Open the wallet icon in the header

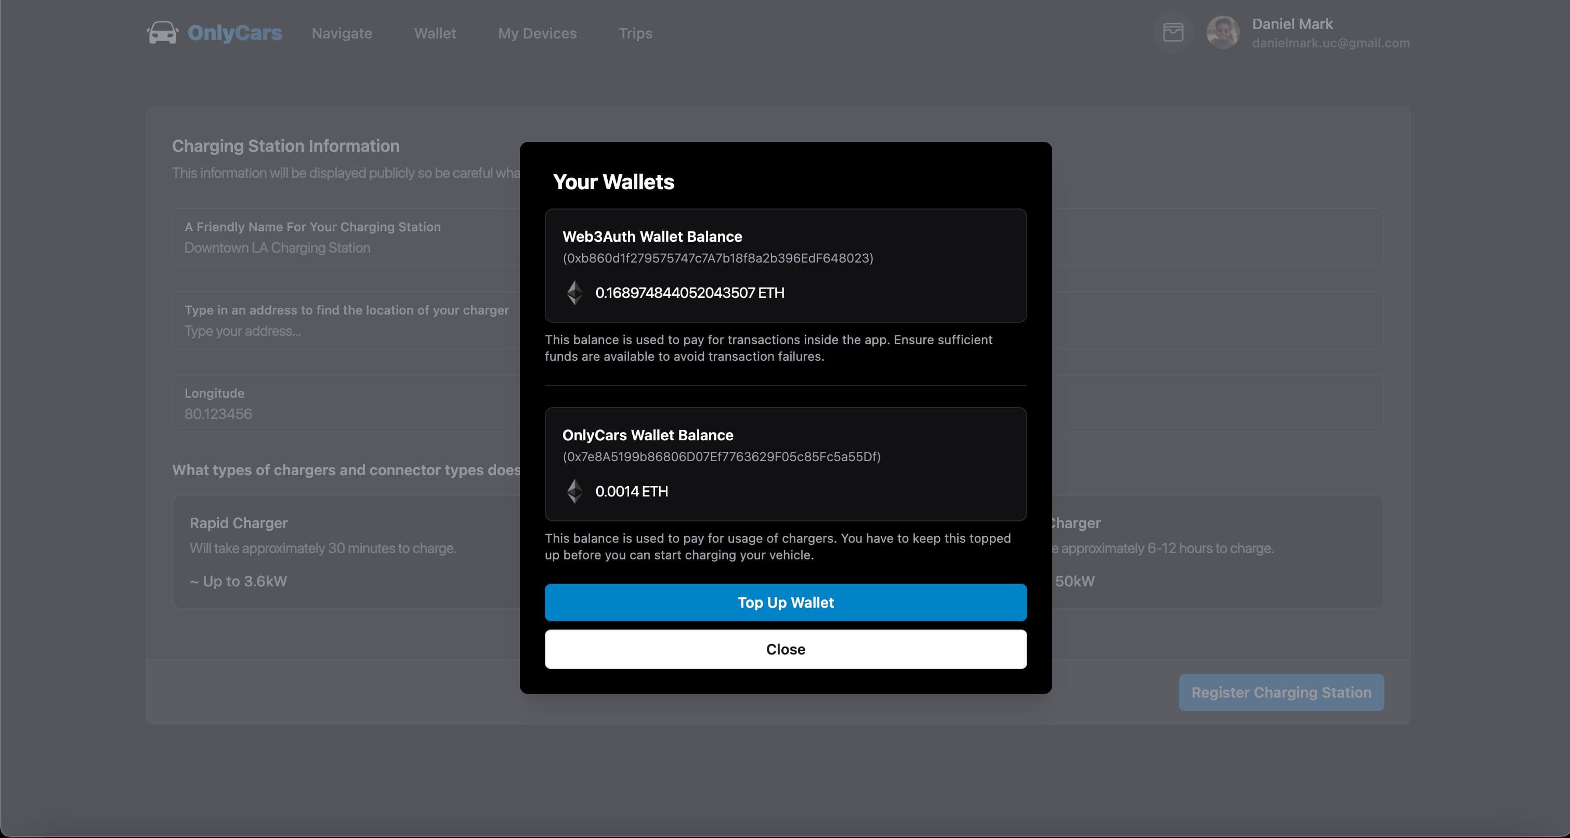pos(1173,32)
